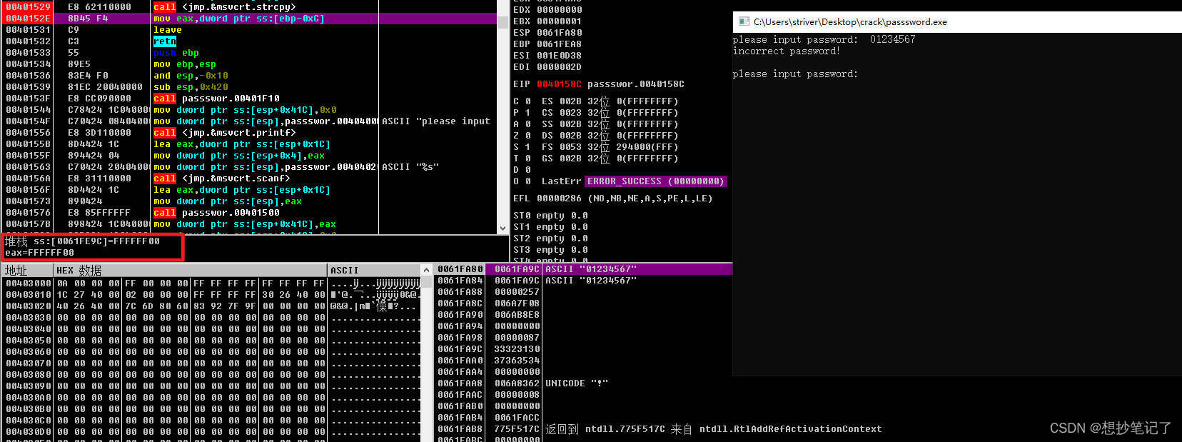The width and height of the screenshot is (1182, 442).
Task: Select stack row with value 37363534
Action: 584,361
